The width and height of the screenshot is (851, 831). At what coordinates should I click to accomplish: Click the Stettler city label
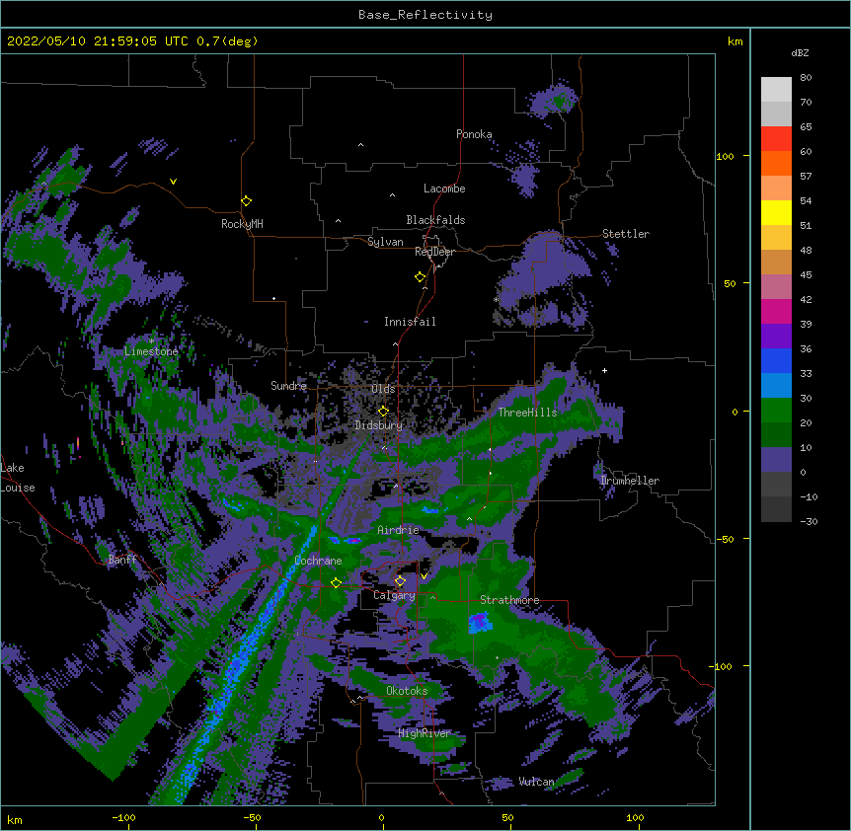(626, 234)
